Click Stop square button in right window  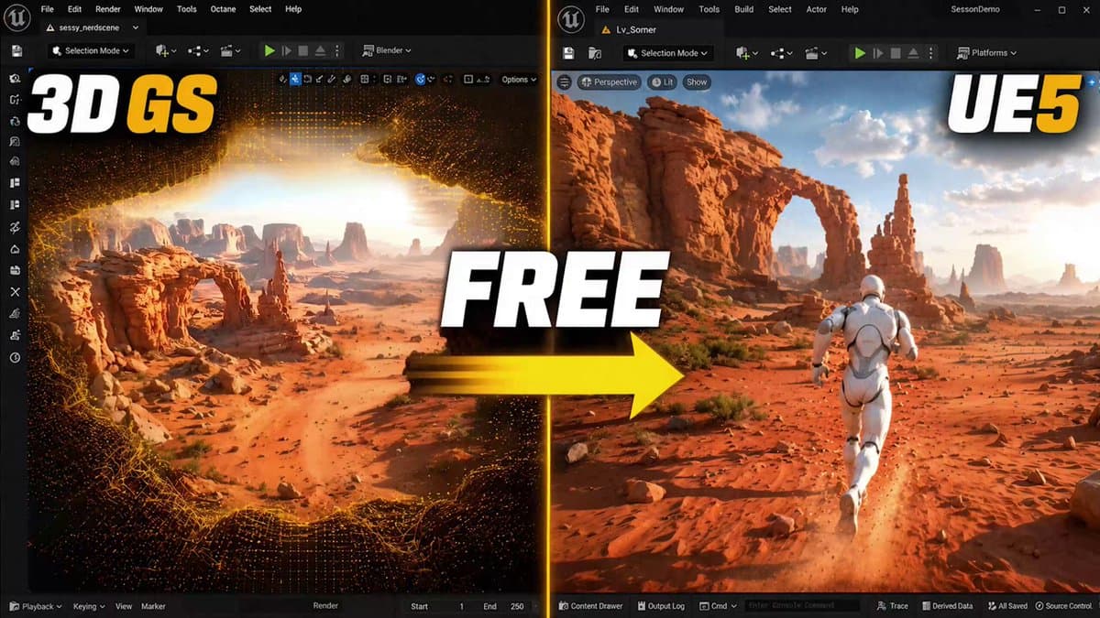[x=894, y=53]
